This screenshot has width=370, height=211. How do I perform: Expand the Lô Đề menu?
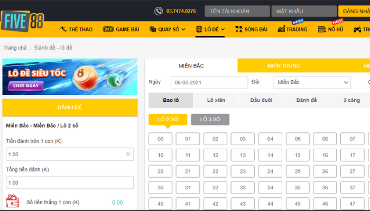point(210,30)
